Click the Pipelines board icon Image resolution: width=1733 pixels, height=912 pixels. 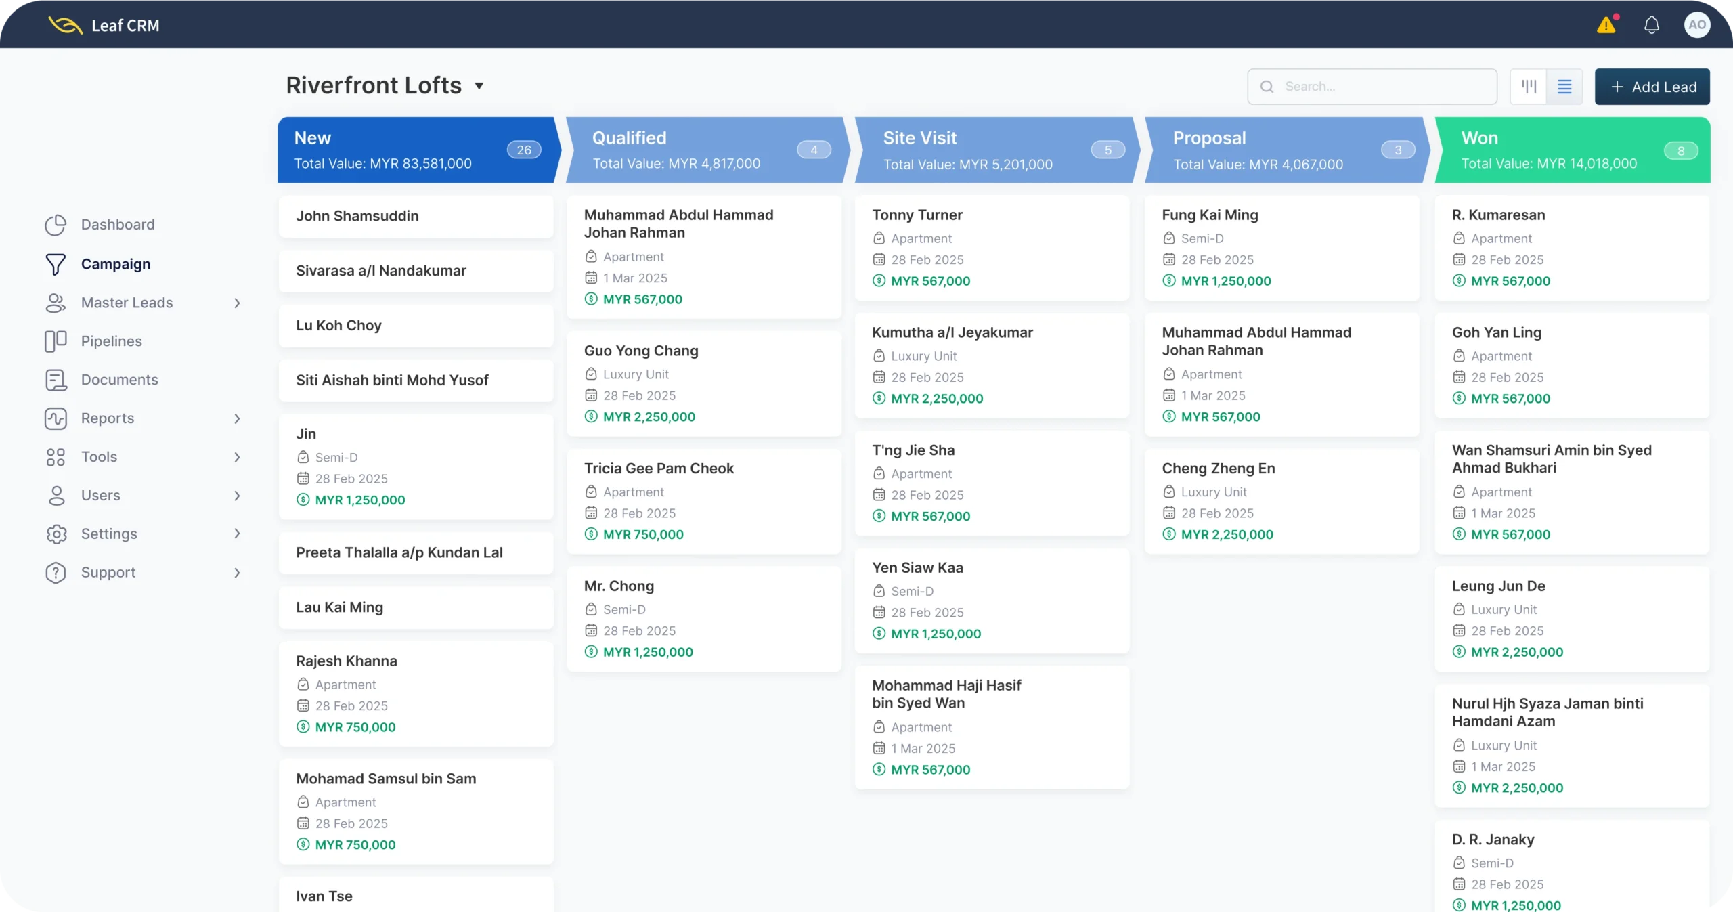[x=56, y=341]
